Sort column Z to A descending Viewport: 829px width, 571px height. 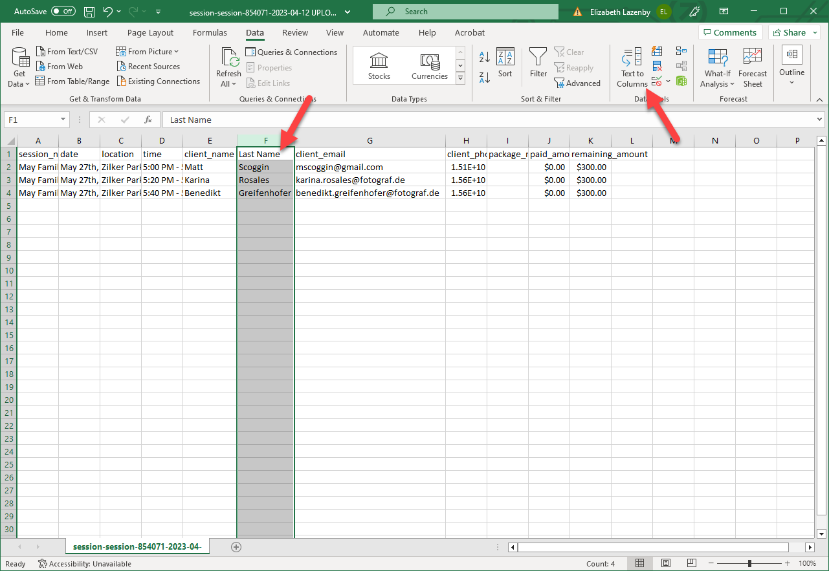(485, 77)
